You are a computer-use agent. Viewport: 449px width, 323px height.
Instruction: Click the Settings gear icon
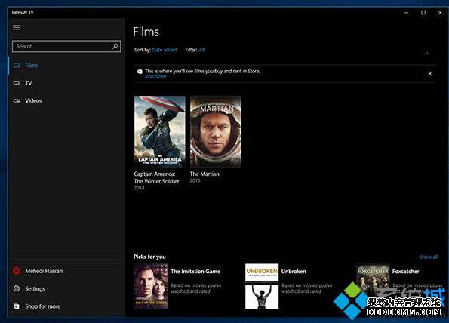click(17, 288)
